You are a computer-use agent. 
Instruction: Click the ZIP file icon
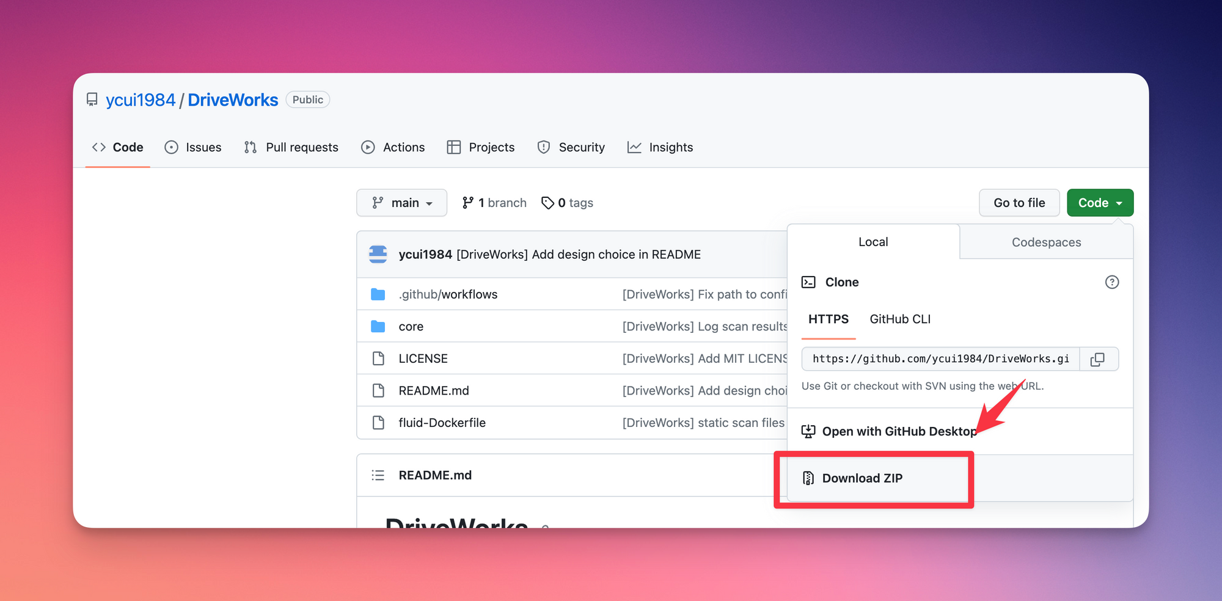[x=808, y=478]
